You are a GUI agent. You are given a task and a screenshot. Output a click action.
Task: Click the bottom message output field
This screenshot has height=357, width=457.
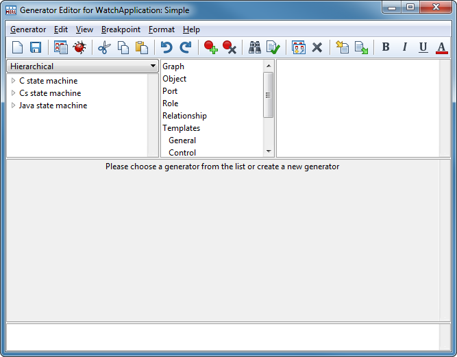point(223,337)
